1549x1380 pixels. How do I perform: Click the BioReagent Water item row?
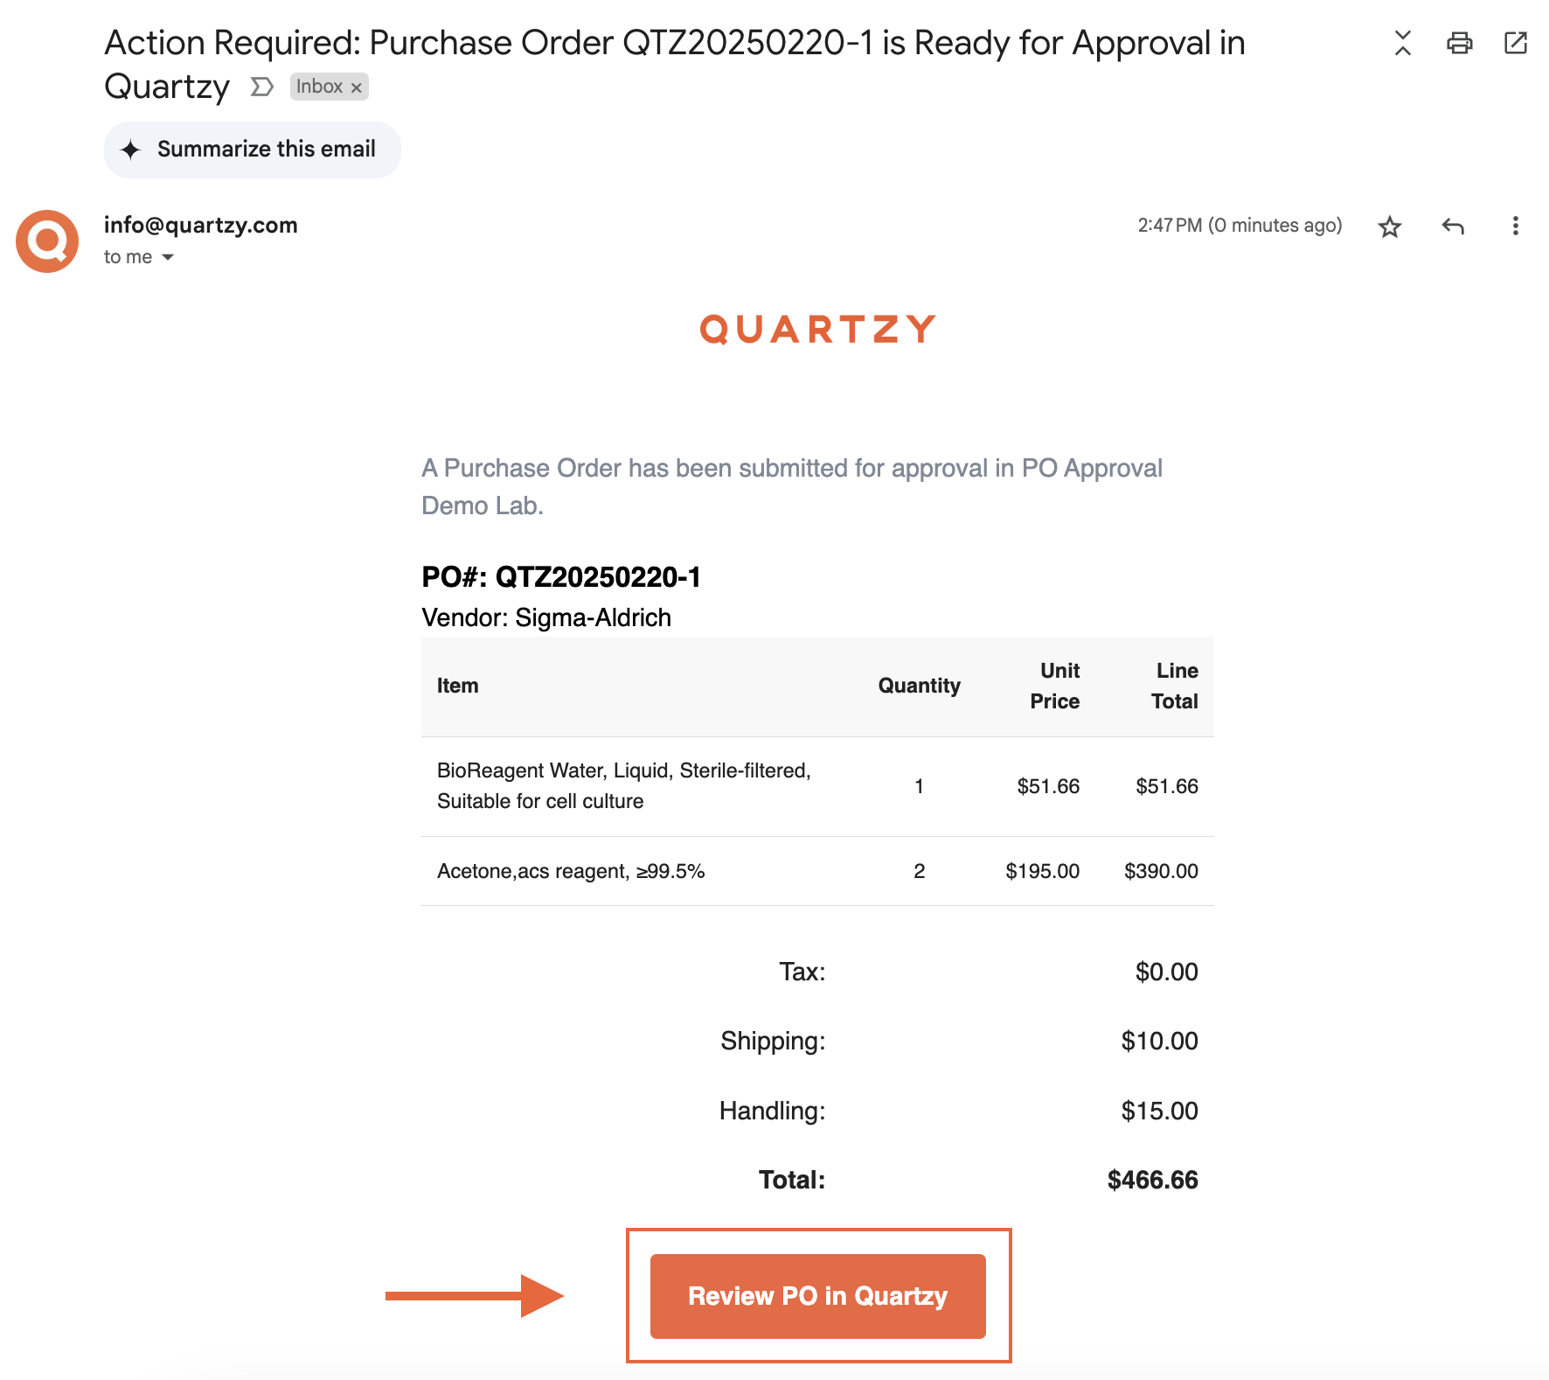point(817,786)
